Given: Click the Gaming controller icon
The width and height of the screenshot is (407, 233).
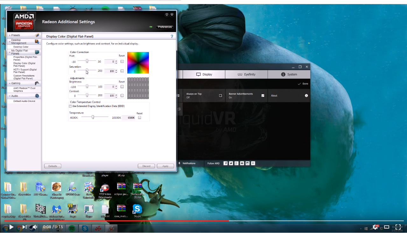Looking at the screenshot, I should point(37,83).
